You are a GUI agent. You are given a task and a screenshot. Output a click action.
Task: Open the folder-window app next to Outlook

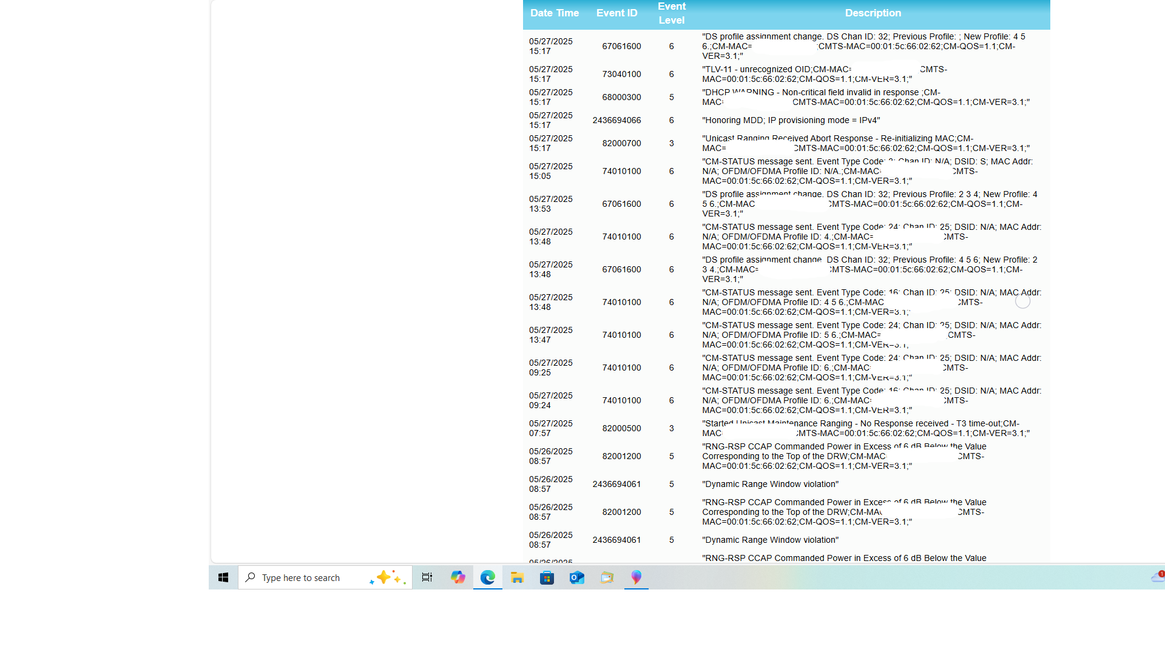pyautogui.click(x=607, y=577)
